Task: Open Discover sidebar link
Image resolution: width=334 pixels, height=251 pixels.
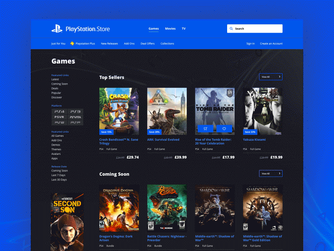Action: [56, 97]
